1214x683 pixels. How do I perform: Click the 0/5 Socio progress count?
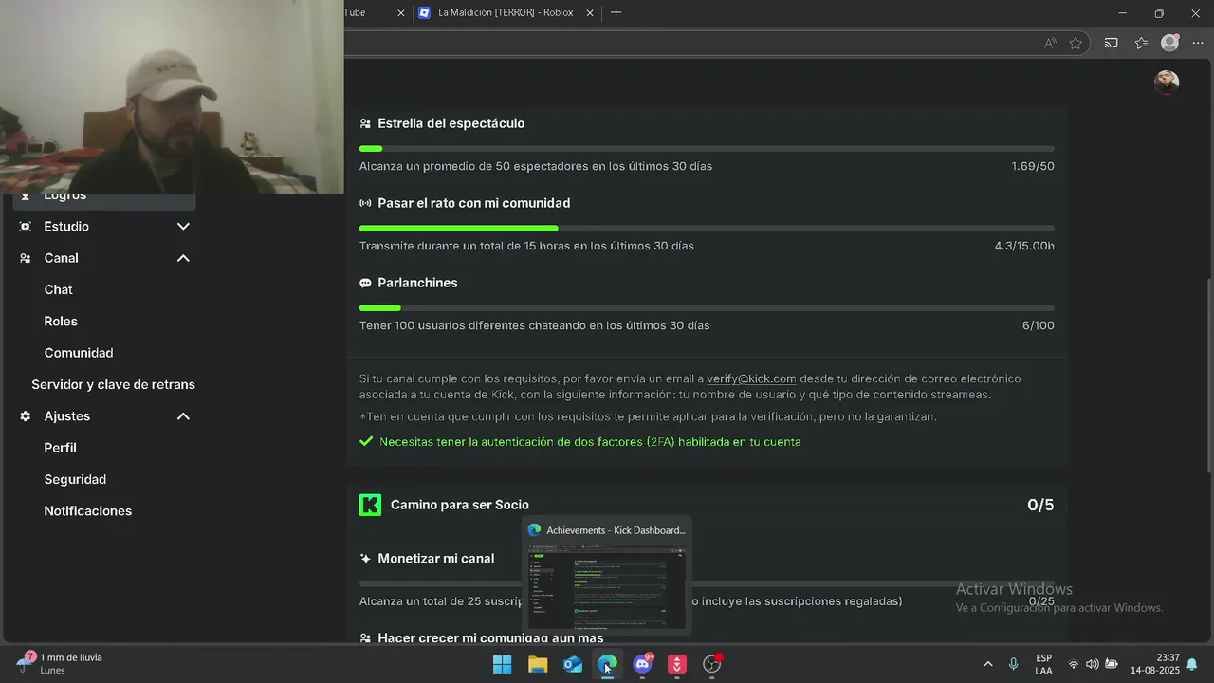1040,505
